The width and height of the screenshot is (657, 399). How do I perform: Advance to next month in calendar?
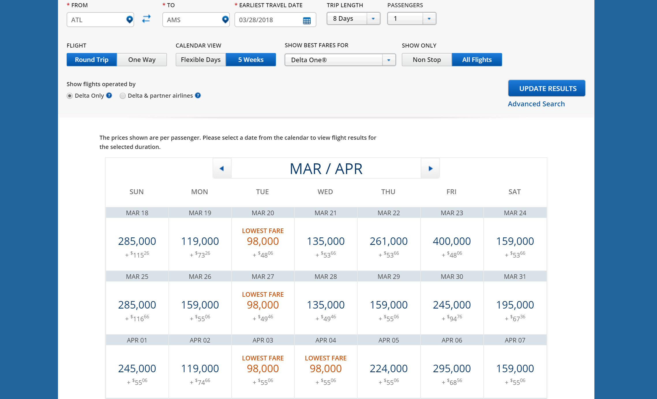pos(430,169)
